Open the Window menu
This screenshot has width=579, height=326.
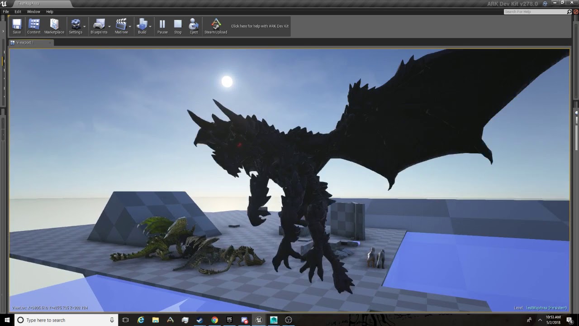click(x=33, y=12)
